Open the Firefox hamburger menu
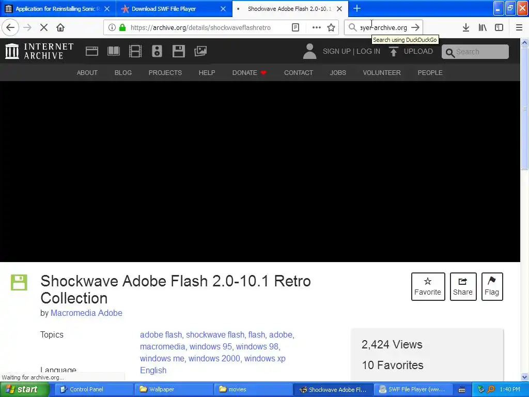The height and width of the screenshot is (397, 529). pyautogui.click(x=519, y=27)
